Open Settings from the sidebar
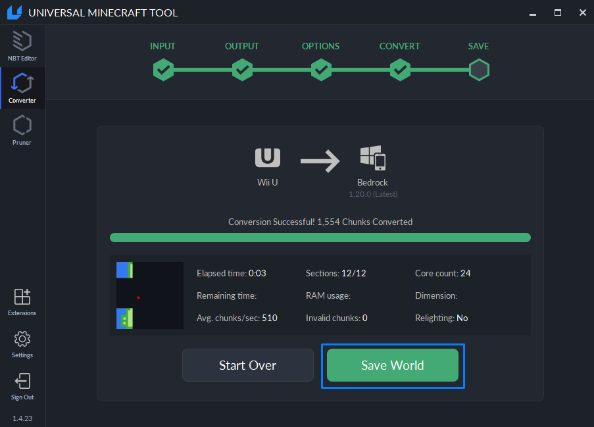This screenshot has width=594, height=427. point(22,344)
